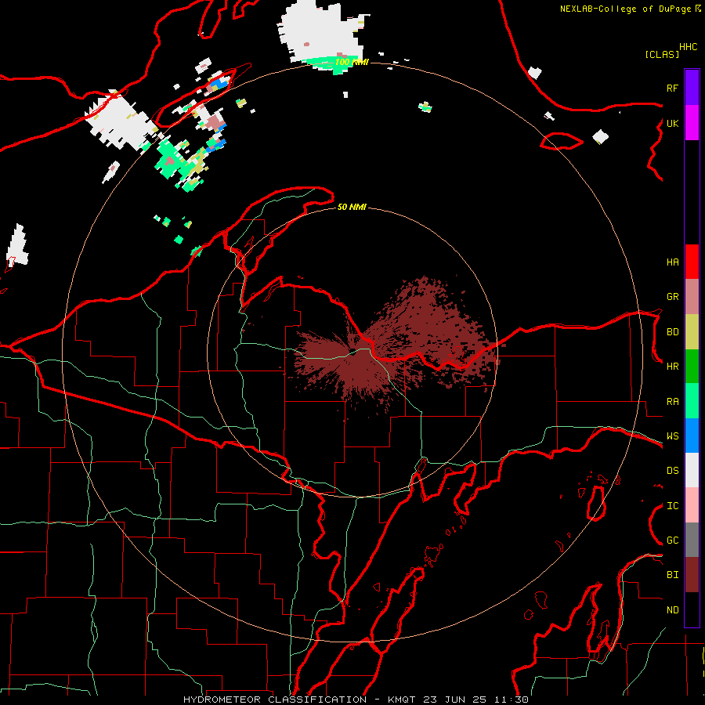Select the GR pink-brown legend swatch
The image size is (705, 705).
692,297
